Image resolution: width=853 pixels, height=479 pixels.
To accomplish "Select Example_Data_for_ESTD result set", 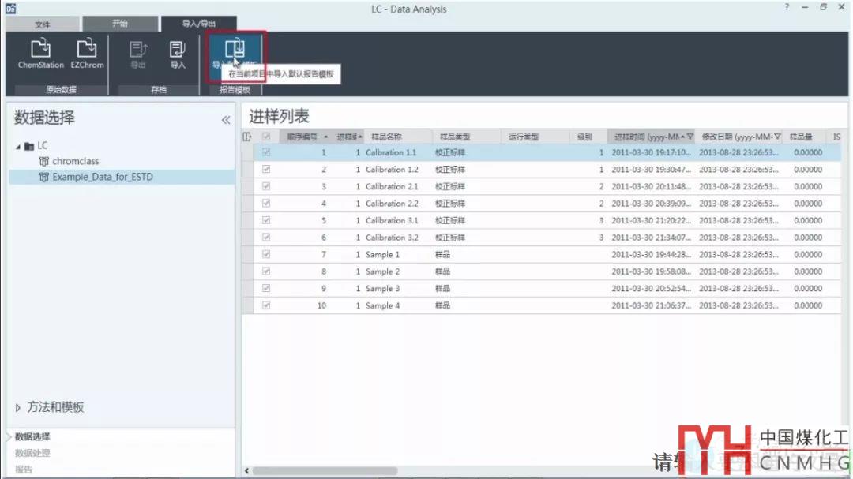I will pos(102,177).
